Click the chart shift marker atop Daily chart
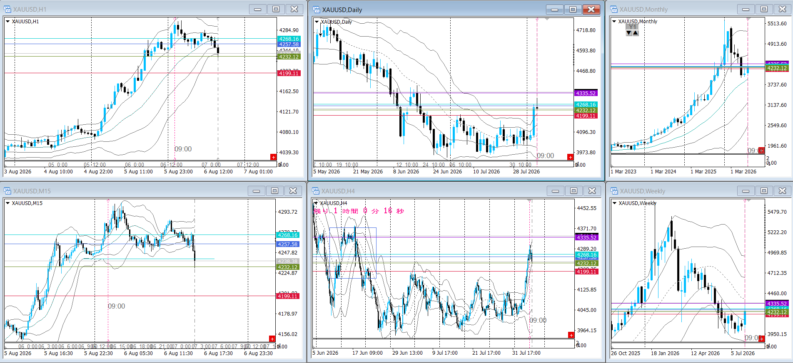 tap(547, 19)
